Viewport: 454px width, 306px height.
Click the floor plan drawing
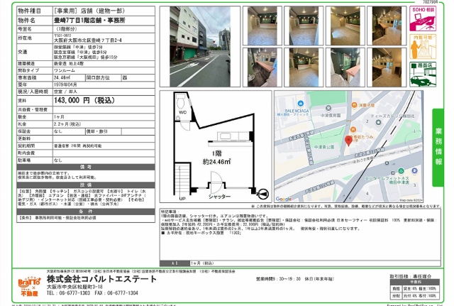coord(216,146)
